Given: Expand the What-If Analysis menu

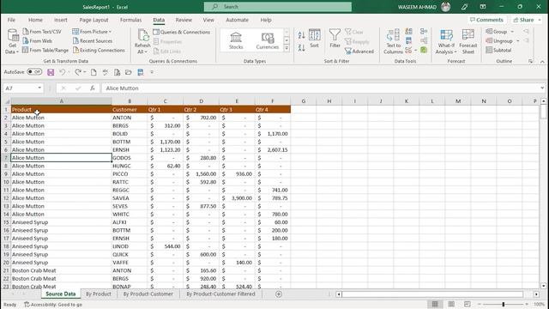Looking at the screenshot, I should click(446, 42).
